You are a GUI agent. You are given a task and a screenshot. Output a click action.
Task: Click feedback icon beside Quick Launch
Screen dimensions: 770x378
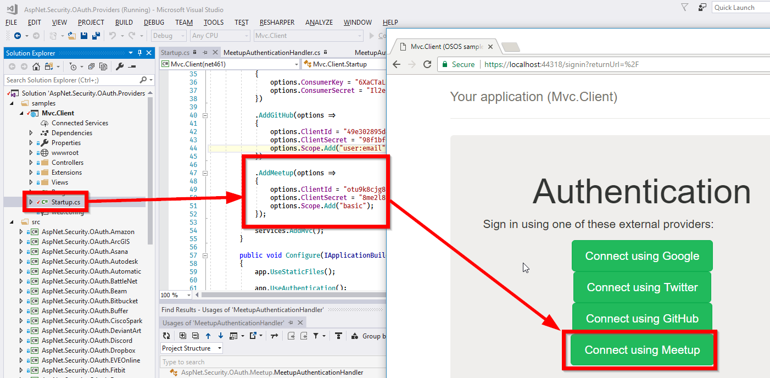[702, 7]
